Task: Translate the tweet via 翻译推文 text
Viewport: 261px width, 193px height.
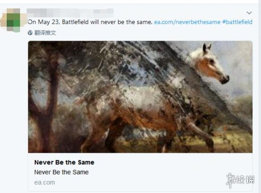Action: coord(45,33)
